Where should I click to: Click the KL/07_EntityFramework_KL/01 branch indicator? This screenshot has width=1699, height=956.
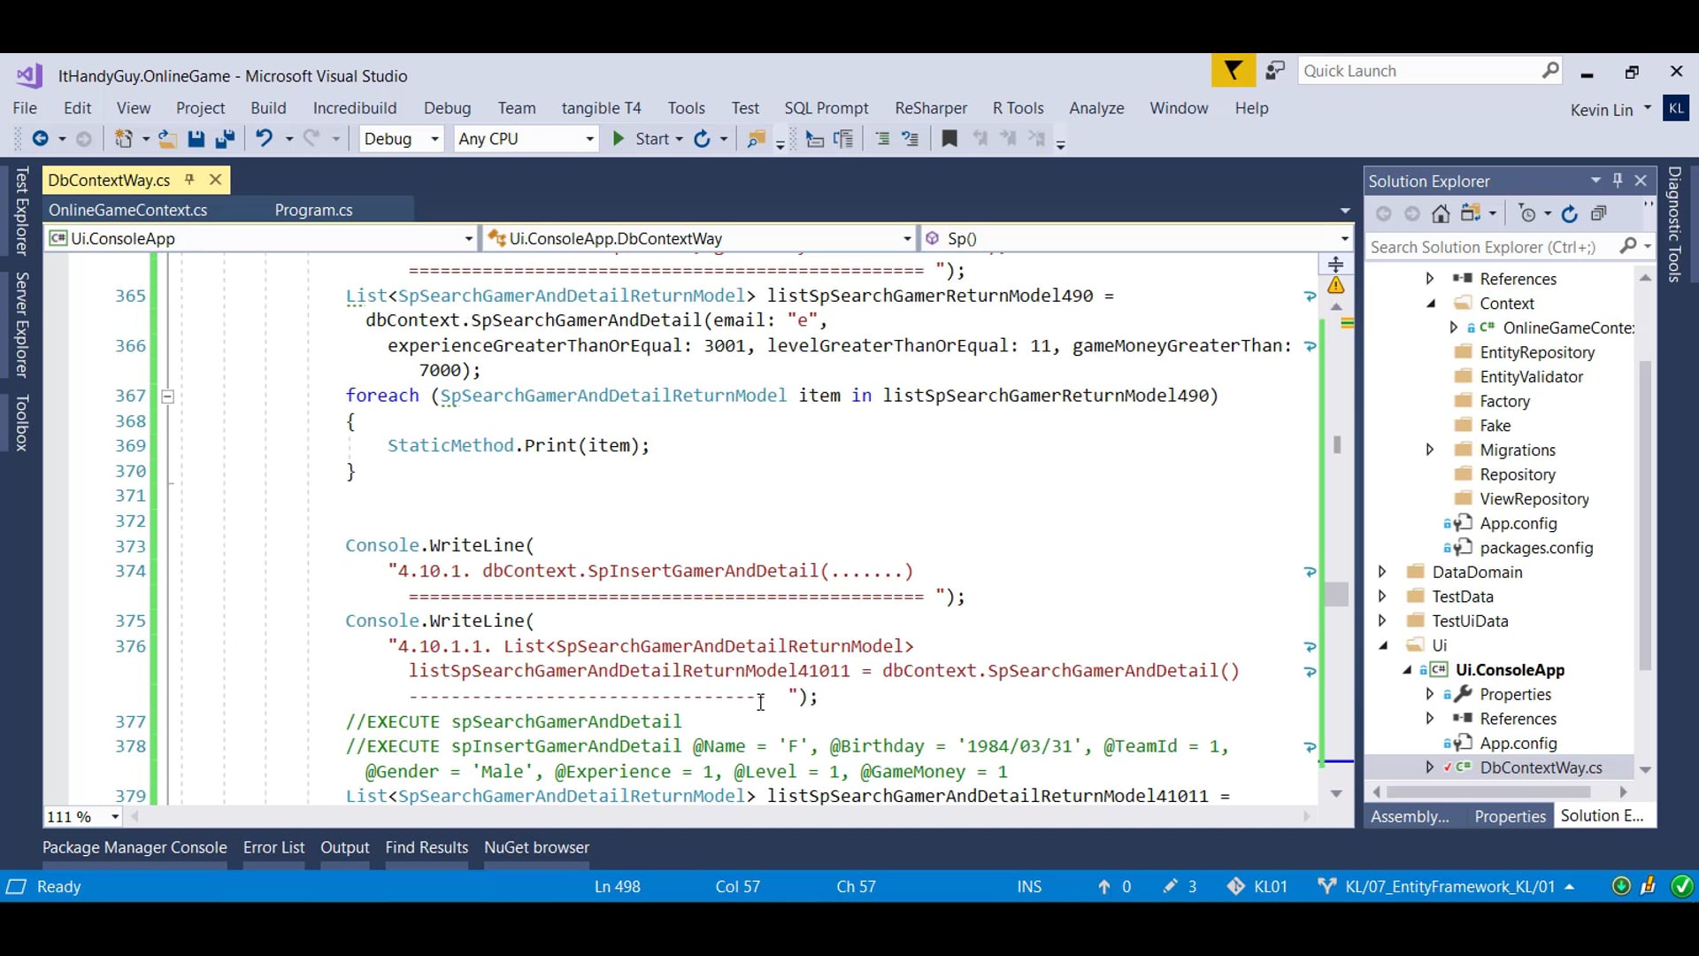(x=1449, y=886)
